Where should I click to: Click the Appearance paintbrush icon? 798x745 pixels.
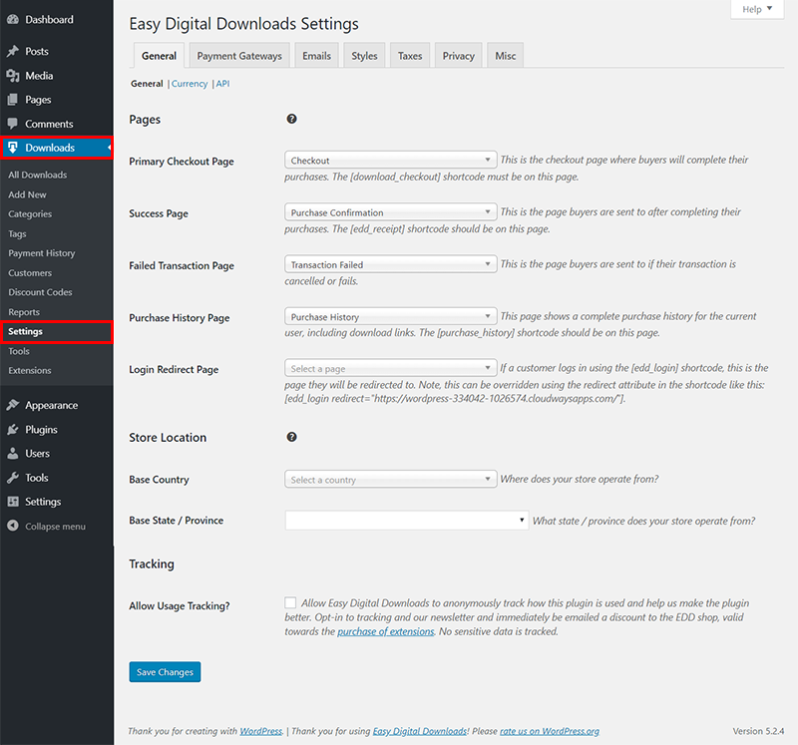(13, 405)
